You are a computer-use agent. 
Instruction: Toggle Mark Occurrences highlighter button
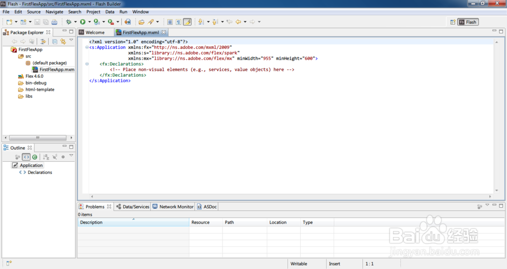pyautogui.click(x=187, y=22)
